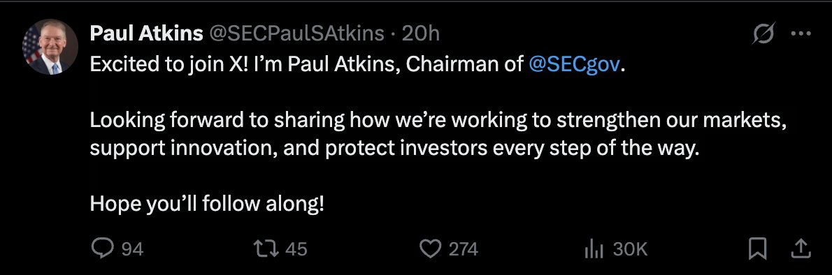Open the three-dot more options menu

point(801,34)
